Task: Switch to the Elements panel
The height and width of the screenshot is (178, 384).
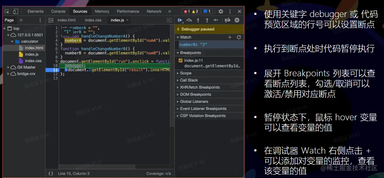Action: (35, 11)
